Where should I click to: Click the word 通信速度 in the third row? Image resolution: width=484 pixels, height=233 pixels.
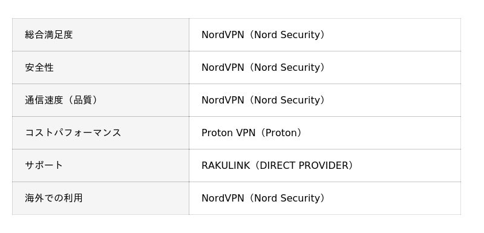pyautogui.click(x=44, y=100)
